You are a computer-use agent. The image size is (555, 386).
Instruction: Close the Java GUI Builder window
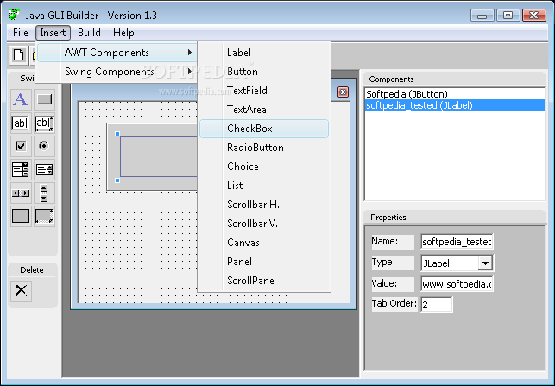coord(534,16)
